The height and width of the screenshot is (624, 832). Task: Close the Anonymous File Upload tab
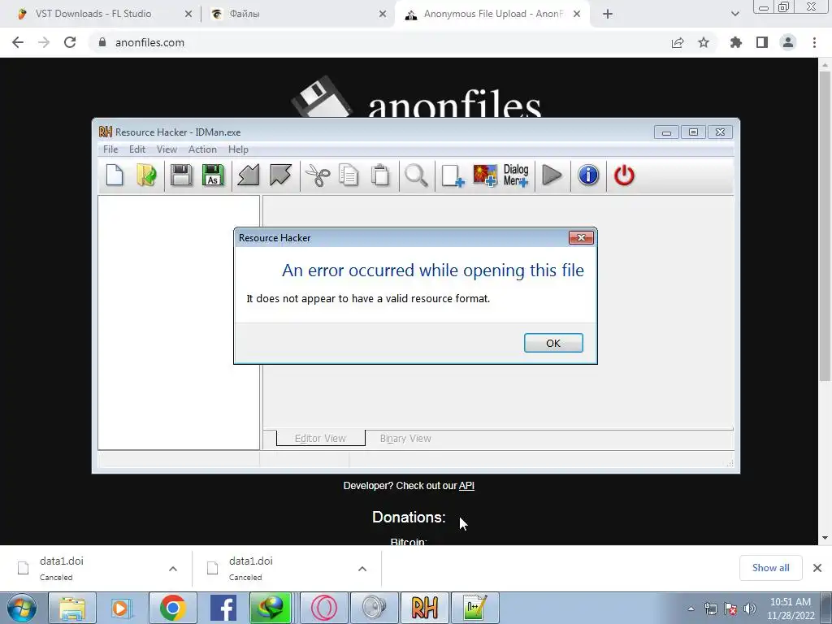tap(577, 14)
